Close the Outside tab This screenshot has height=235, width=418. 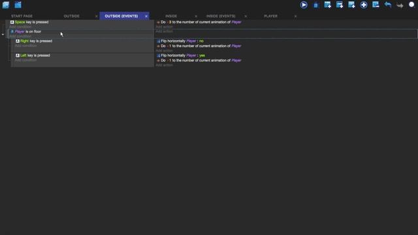coord(96,16)
